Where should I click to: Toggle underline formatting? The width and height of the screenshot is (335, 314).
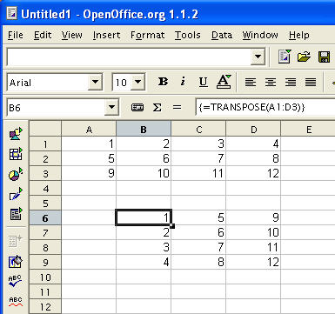(x=204, y=82)
